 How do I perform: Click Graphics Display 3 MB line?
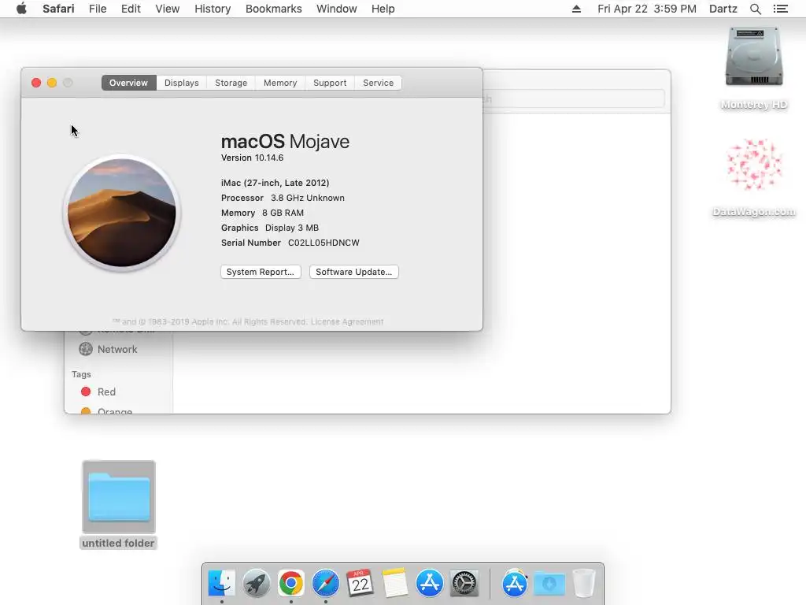click(x=270, y=228)
